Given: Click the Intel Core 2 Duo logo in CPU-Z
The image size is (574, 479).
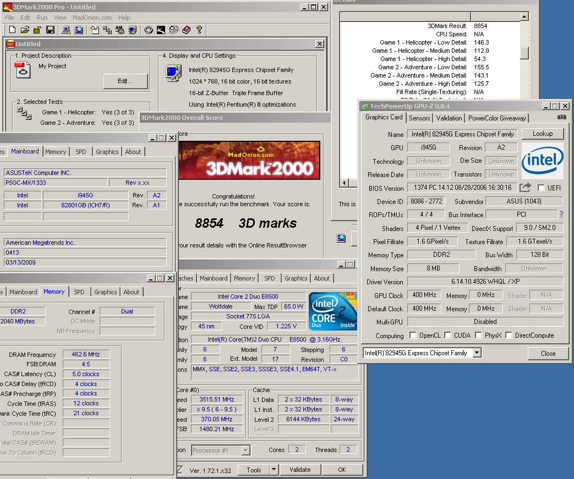Looking at the screenshot, I should (333, 311).
